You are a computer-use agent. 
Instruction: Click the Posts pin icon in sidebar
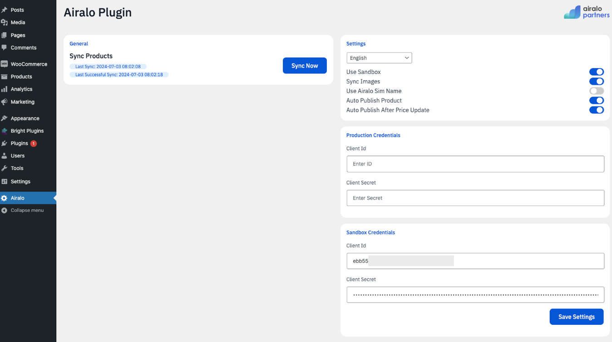coord(4,10)
